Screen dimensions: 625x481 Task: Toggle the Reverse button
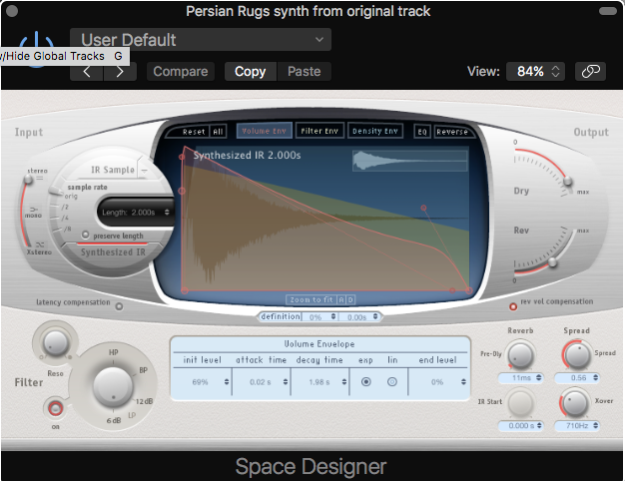(451, 132)
